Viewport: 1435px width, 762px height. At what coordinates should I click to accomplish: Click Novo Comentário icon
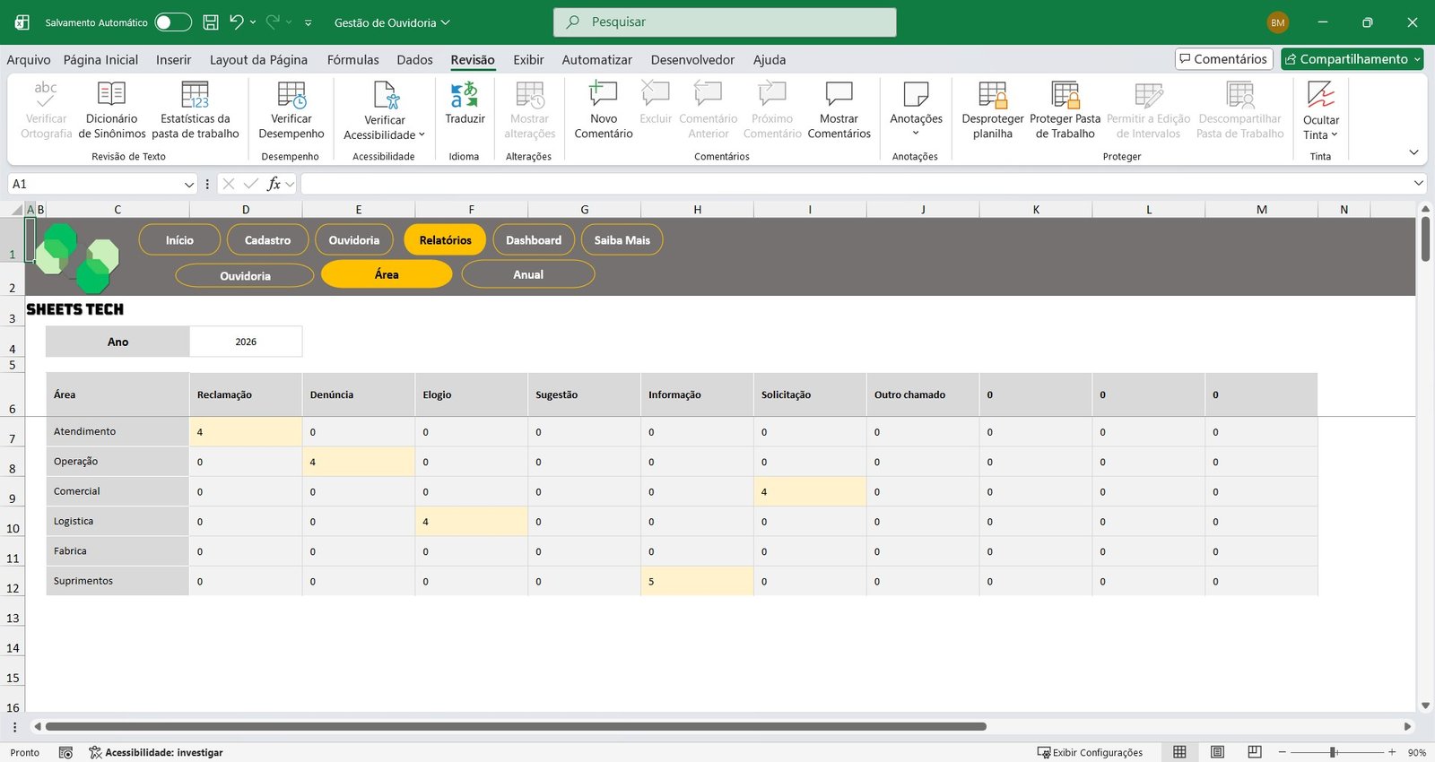[x=603, y=95]
